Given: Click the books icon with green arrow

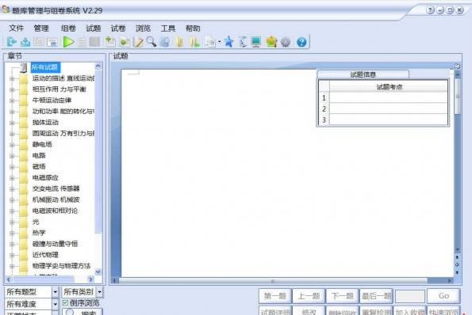Looking at the screenshot, I should pos(194,42).
